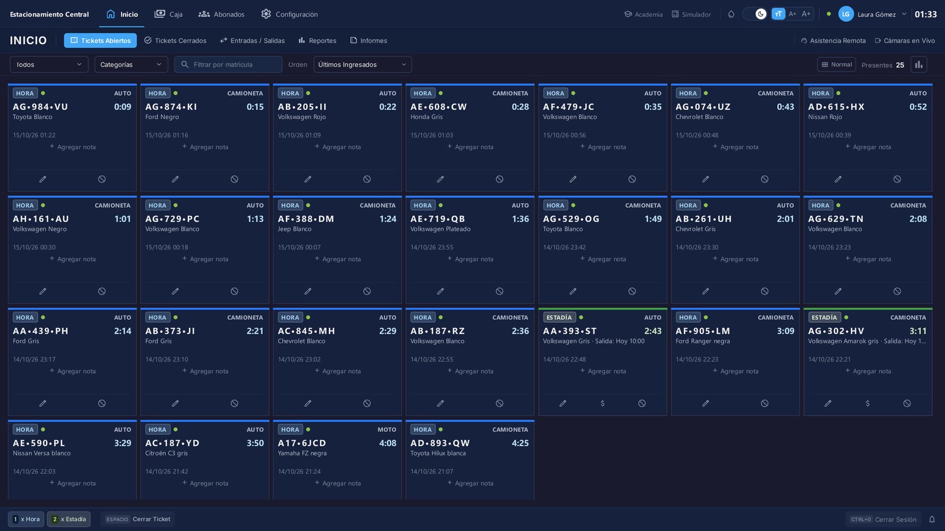Click the pencil icon on ticket AC•845•MH
The image size is (945, 531).
[x=308, y=404]
